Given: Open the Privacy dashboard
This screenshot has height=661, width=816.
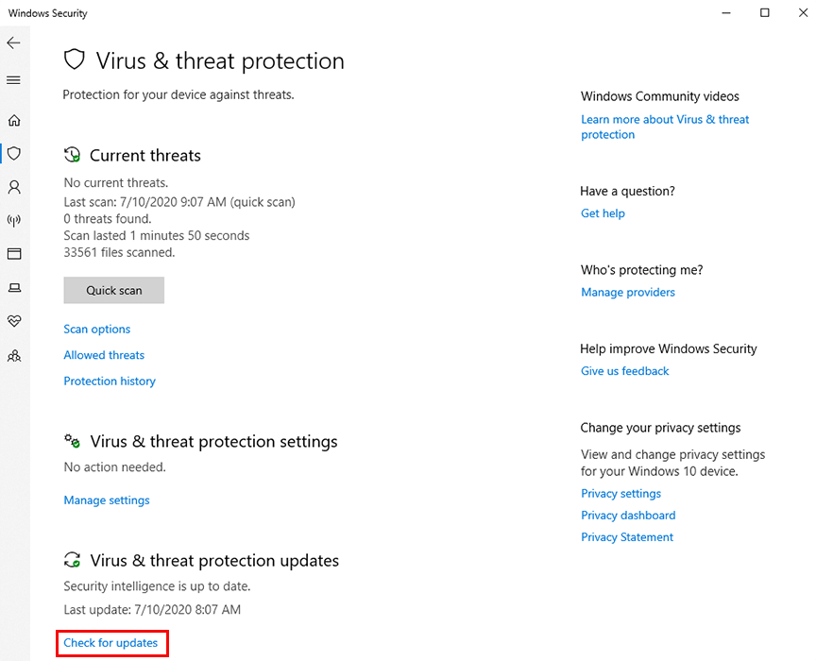Looking at the screenshot, I should click(x=628, y=515).
